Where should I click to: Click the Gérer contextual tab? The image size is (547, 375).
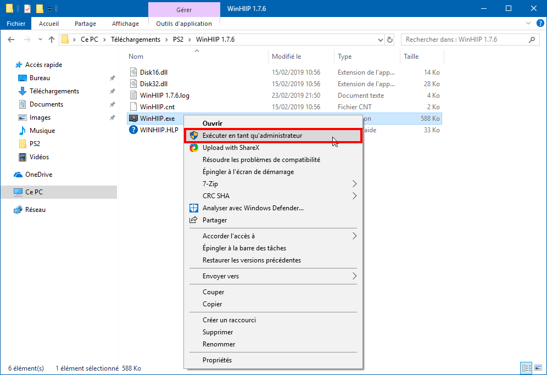pos(184,10)
